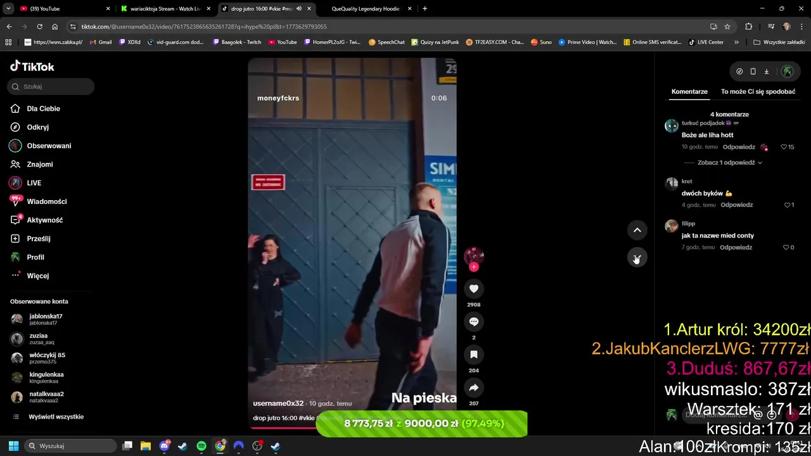Click the Szukaj search field in TikTok
The image size is (811, 456).
(51, 87)
